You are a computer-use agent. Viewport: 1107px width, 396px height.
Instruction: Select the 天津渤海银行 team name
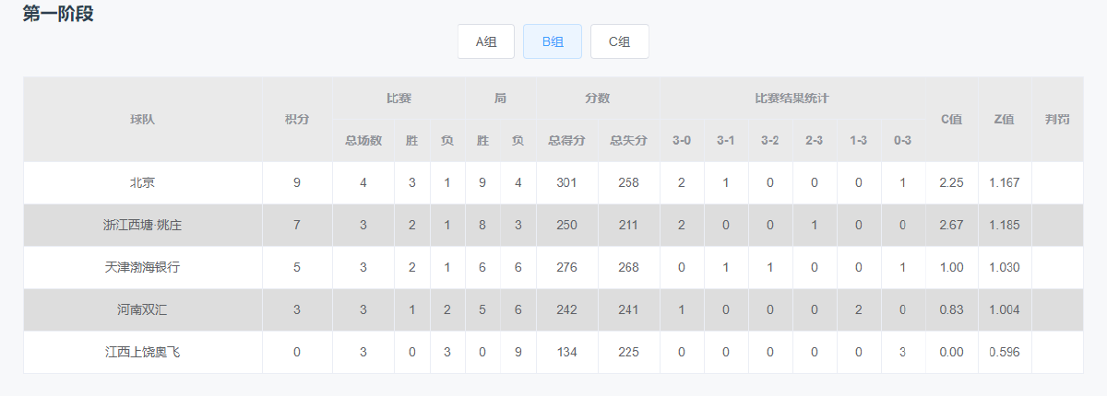point(142,267)
